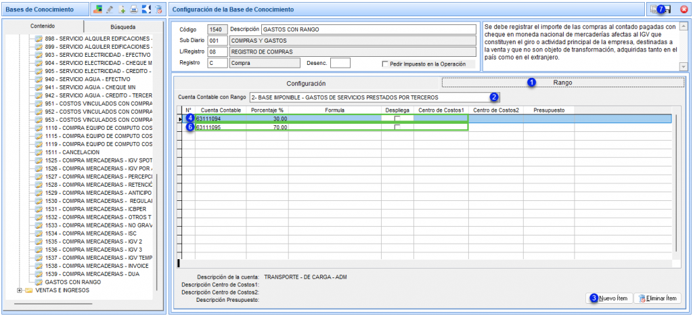Click icon beside GASTOS CON RANGO tree item
This screenshot has width=693, height=316.
pyautogui.click(x=39, y=282)
